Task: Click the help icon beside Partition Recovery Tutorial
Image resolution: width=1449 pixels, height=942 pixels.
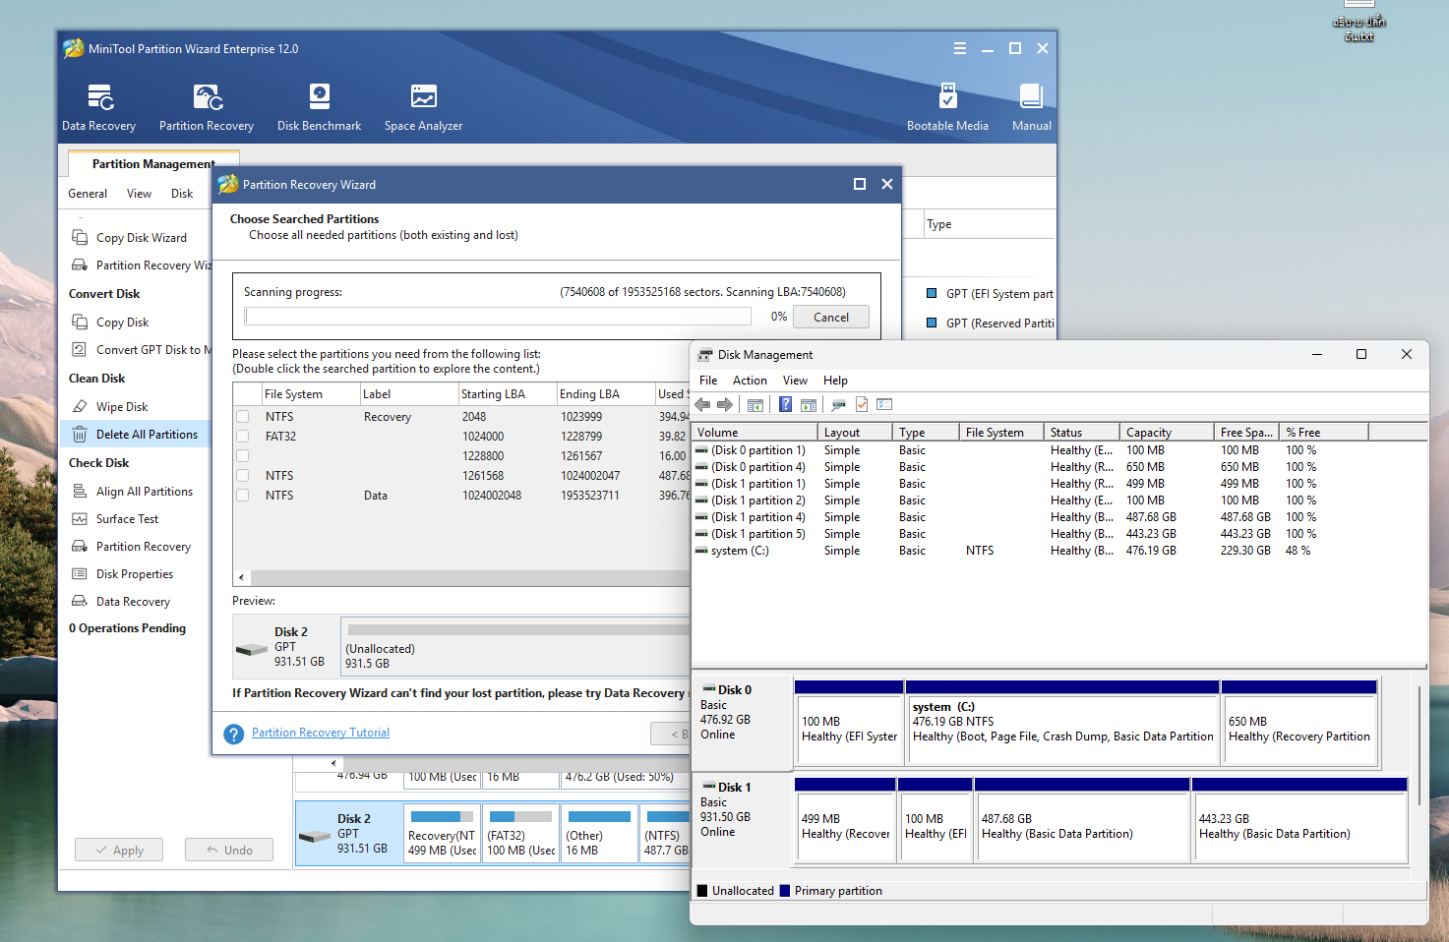Action: tap(233, 734)
